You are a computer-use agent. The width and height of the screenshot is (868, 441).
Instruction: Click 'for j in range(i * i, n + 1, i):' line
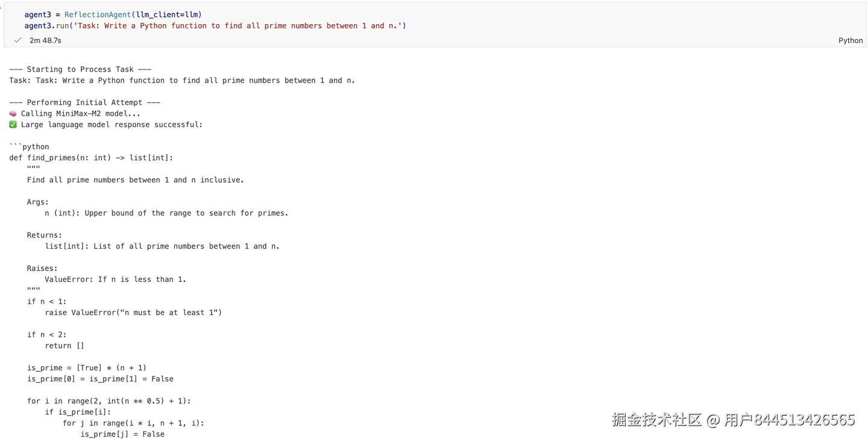coord(133,423)
